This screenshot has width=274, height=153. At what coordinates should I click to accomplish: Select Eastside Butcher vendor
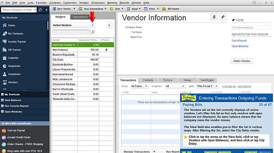point(83,64)
